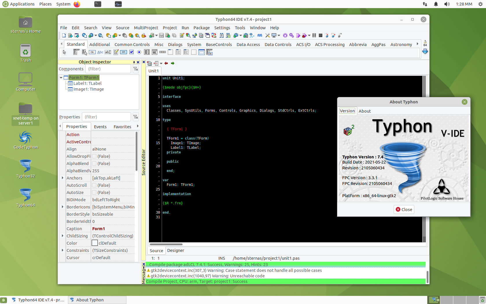This screenshot has height=304, width=486.
Task: Open the Package menu
Action: 201,28
